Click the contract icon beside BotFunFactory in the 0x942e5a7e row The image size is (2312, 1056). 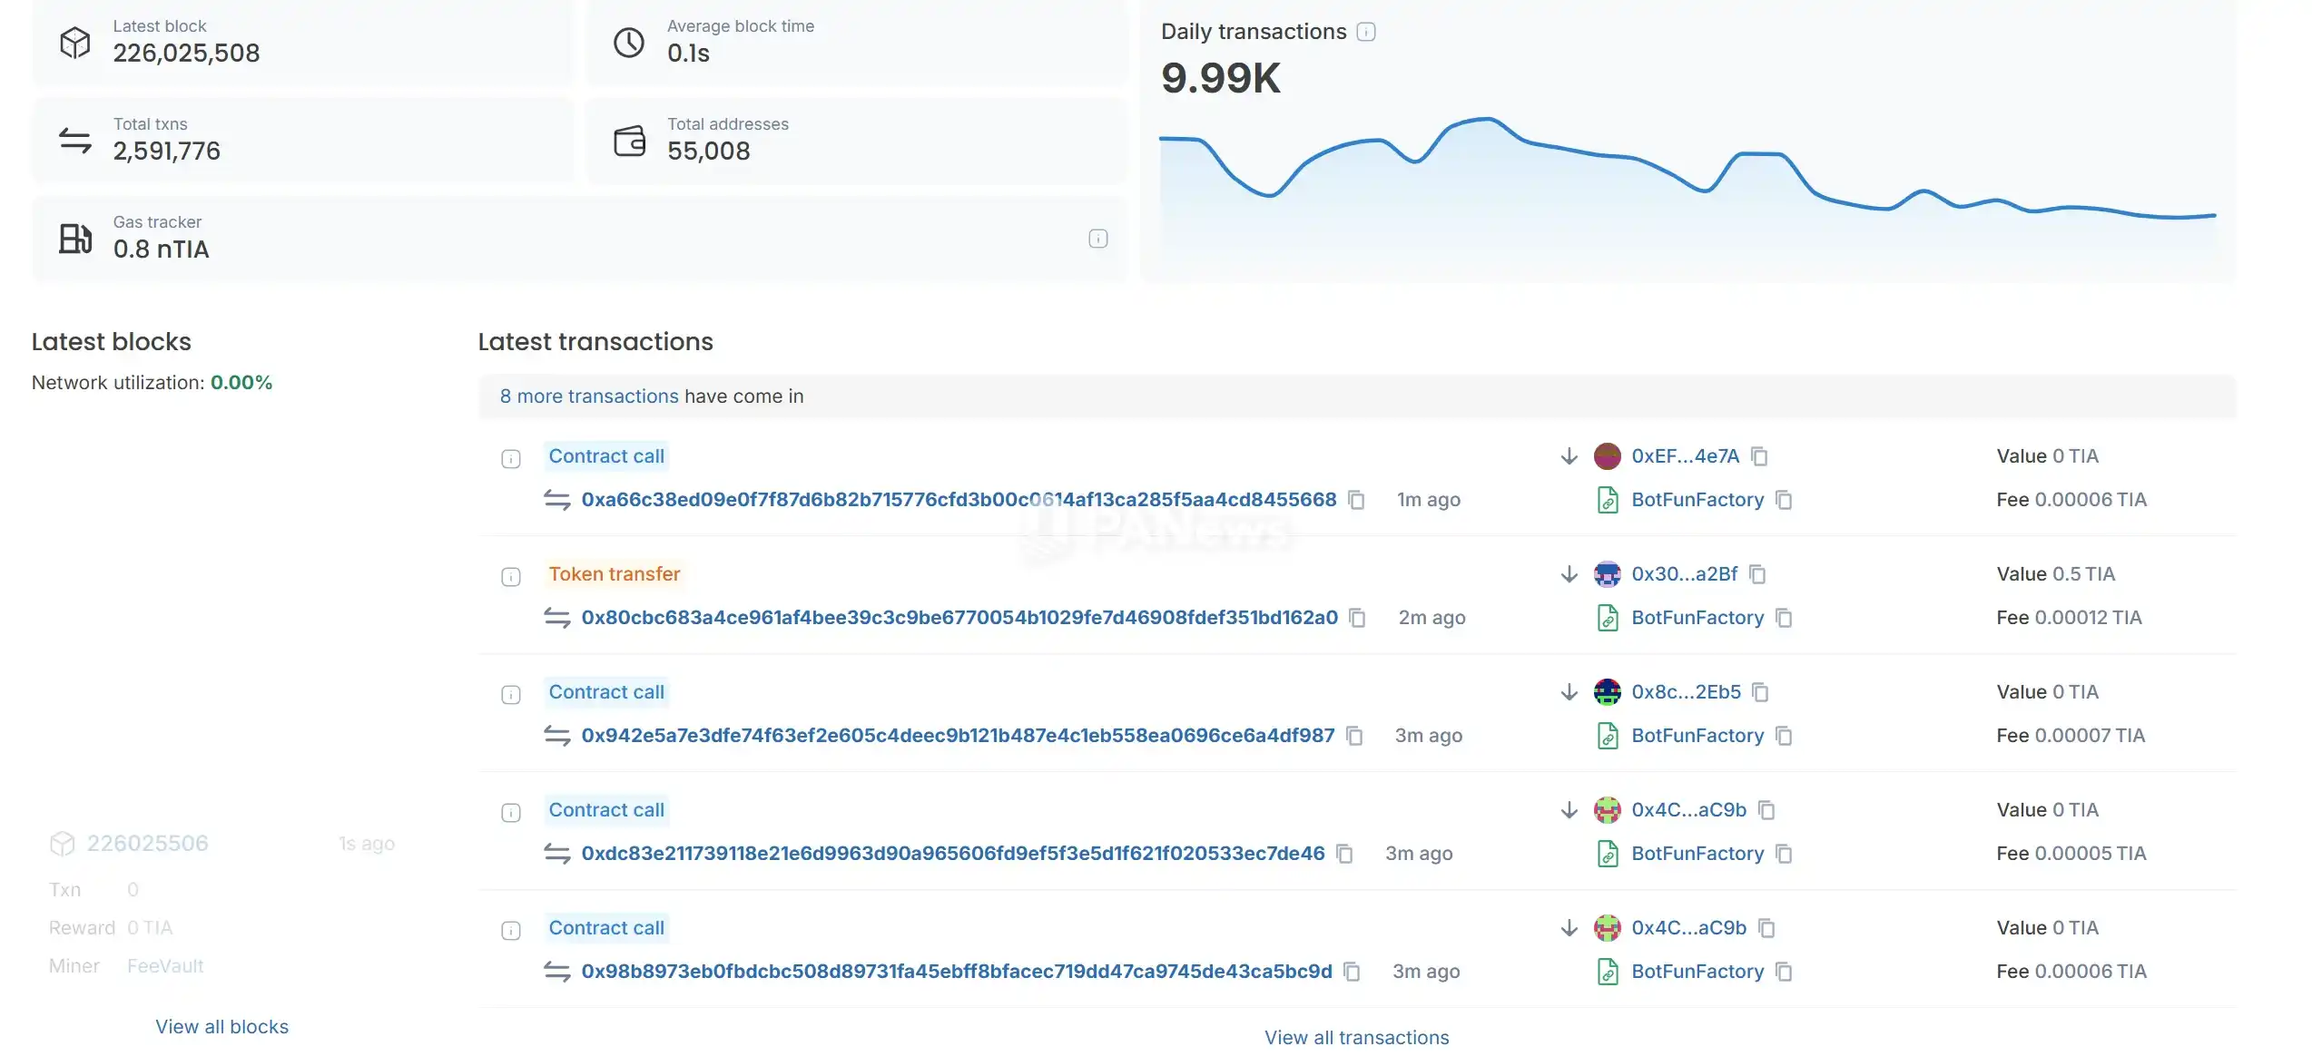[x=1607, y=736]
